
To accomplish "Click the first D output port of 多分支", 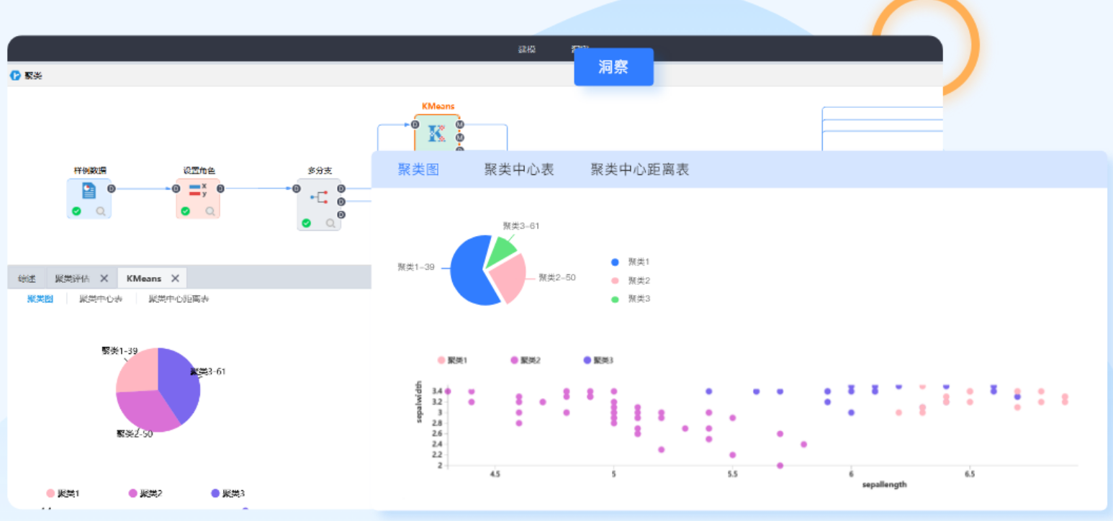I will [x=341, y=189].
